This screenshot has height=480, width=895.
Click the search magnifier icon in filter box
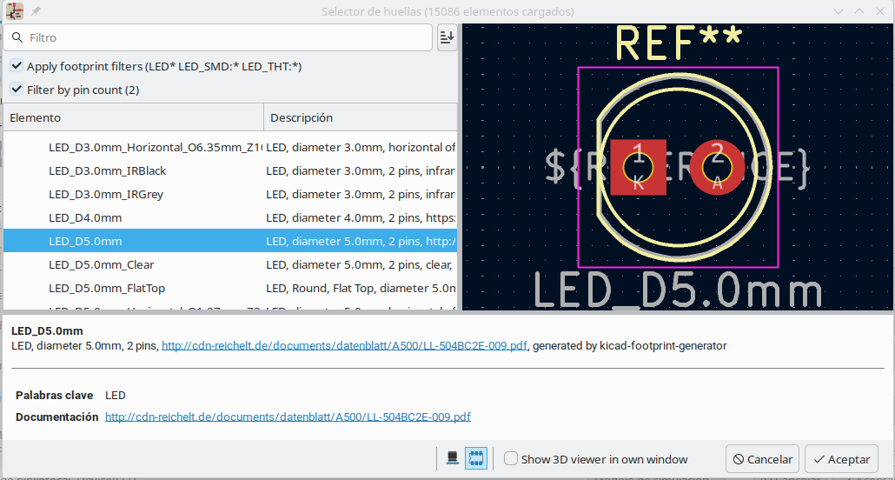[x=17, y=38]
